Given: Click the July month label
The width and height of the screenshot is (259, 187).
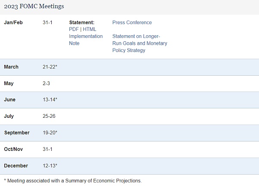Looking at the screenshot, I should tap(9, 116).
